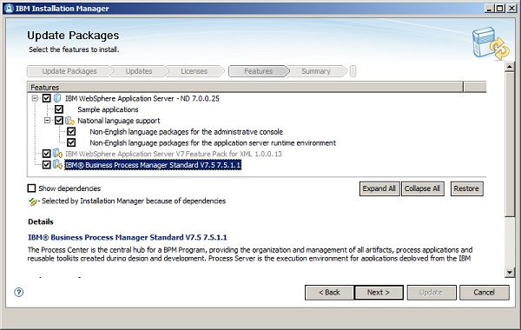Click the Expand All button
Image resolution: width=521 pixels, height=330 pixels.
(x=379, y=188)
